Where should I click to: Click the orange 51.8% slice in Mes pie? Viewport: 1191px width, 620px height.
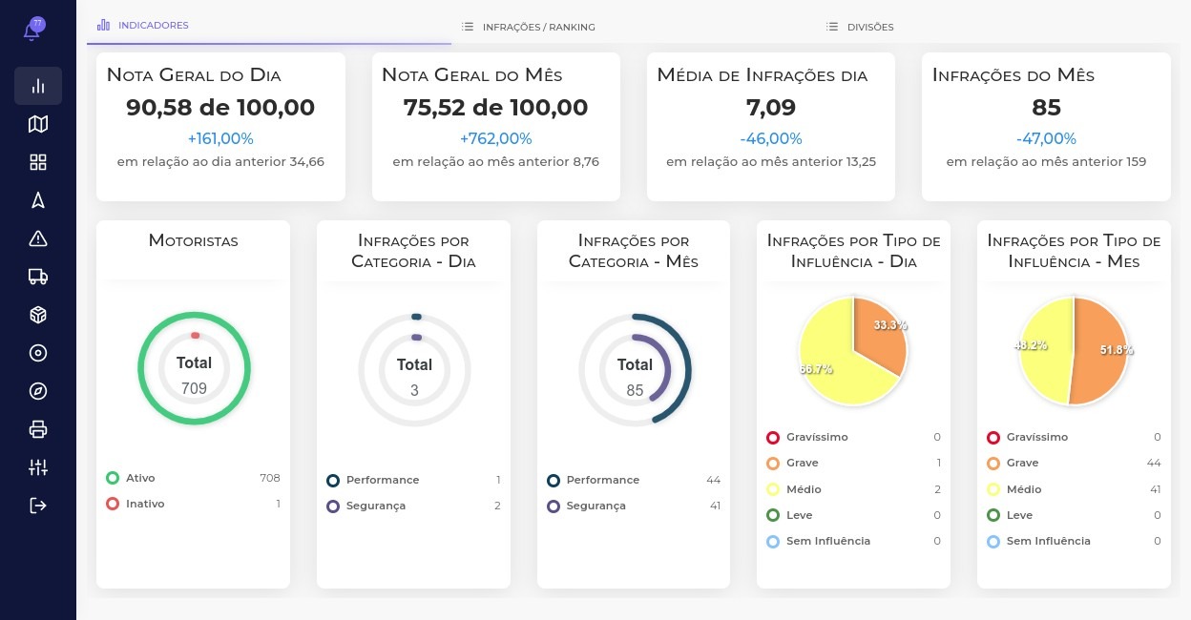(x=1099, y=351)
